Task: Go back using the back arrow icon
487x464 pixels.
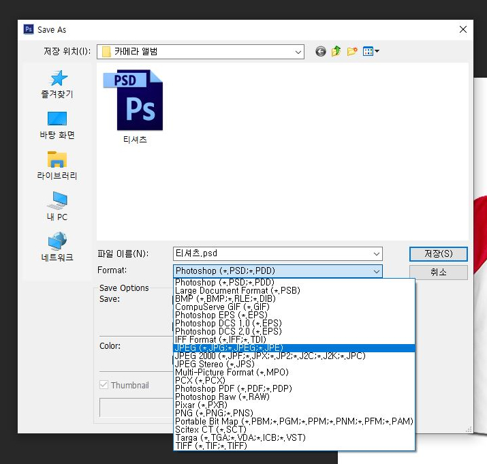Action: 321,51
